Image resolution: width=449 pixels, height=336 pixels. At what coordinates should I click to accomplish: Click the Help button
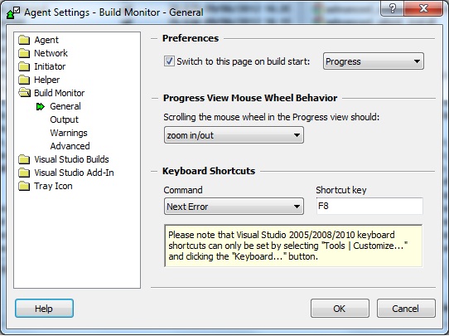(x=44, y=308)
